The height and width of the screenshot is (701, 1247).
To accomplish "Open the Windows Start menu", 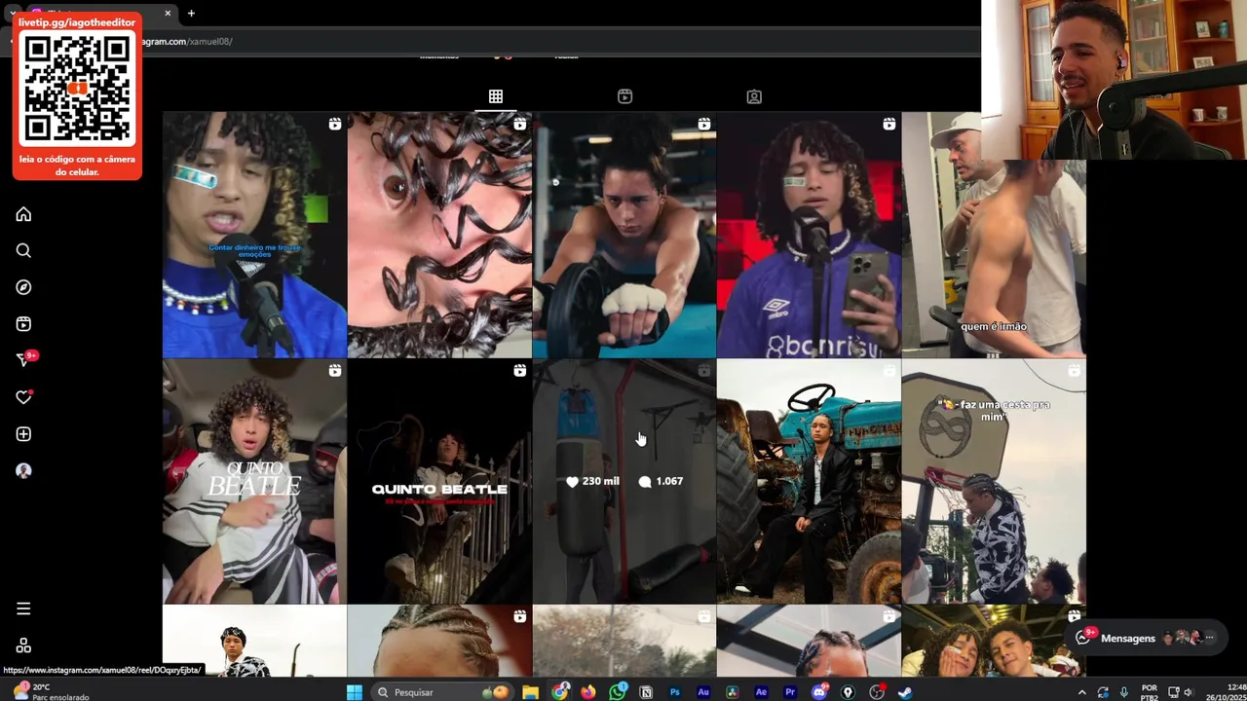I will tap(355, 692).
